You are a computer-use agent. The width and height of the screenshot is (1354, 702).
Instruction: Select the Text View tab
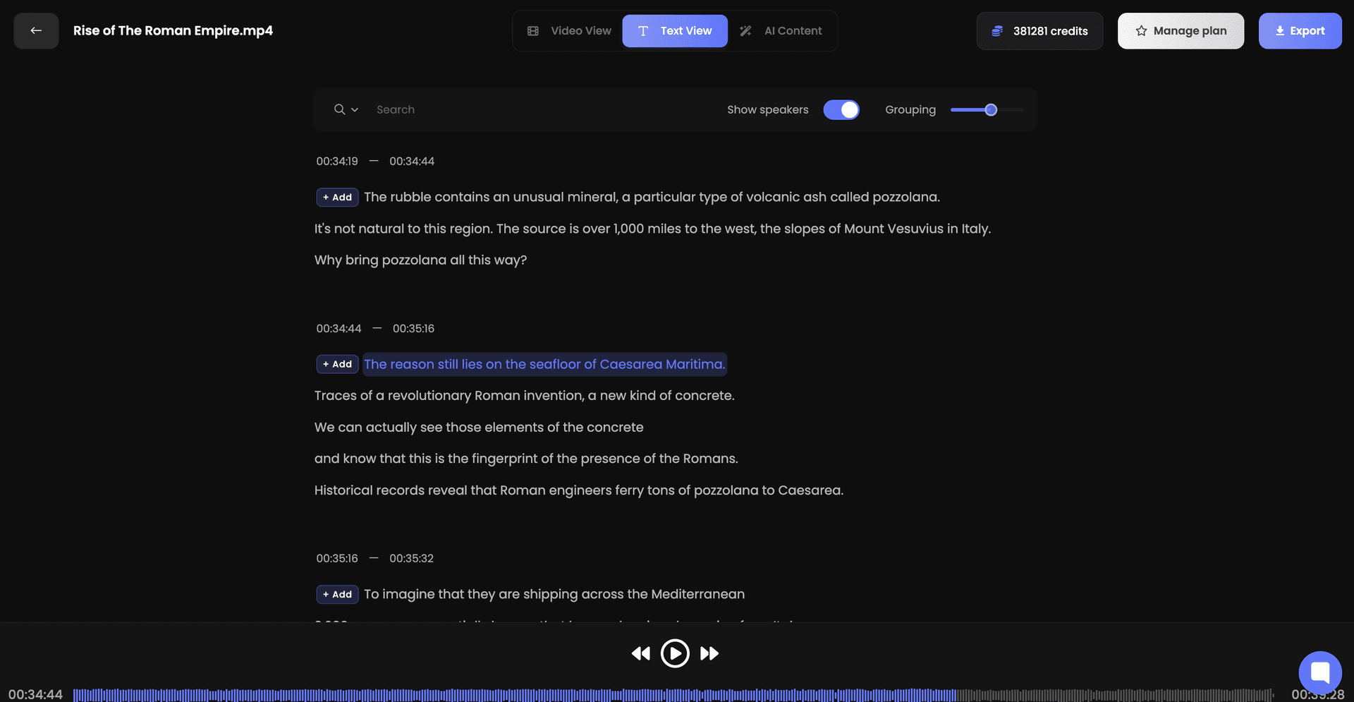point(675,31)
